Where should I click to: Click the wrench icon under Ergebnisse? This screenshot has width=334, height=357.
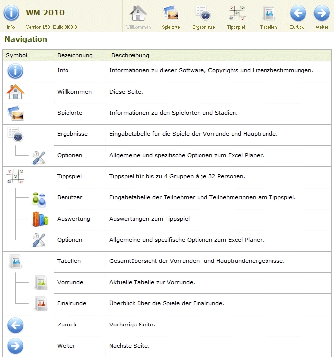coord(39,156)
